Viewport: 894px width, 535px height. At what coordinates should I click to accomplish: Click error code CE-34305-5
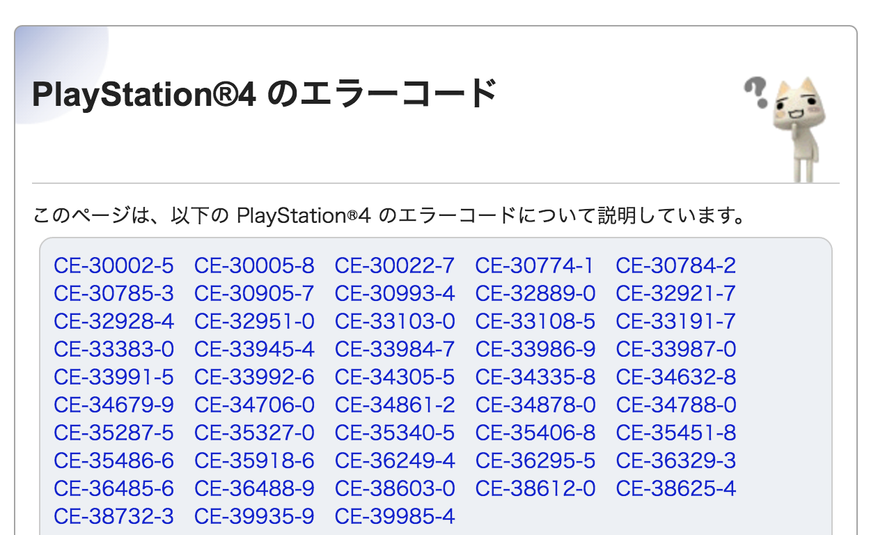coord(395,377)
